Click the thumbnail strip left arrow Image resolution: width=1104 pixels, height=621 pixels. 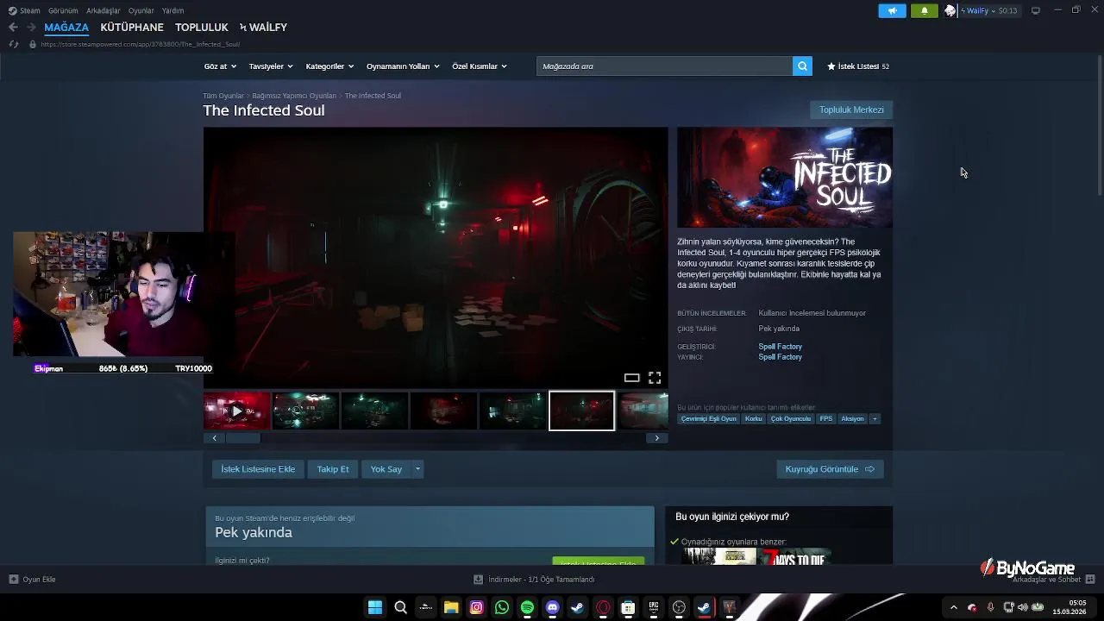click(215, 438)
